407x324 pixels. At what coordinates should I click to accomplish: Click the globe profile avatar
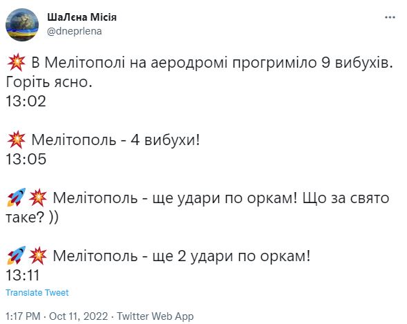click(x=22, y=25)
